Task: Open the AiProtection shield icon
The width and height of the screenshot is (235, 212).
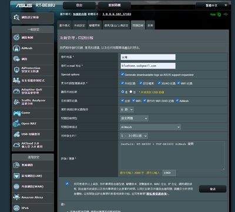Action: [16, 70]
